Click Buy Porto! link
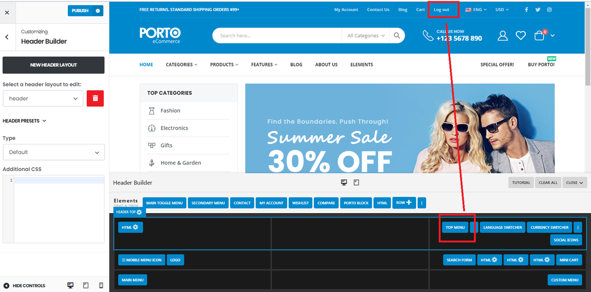This screenshot has width=591, height=292. coord(541,65)
